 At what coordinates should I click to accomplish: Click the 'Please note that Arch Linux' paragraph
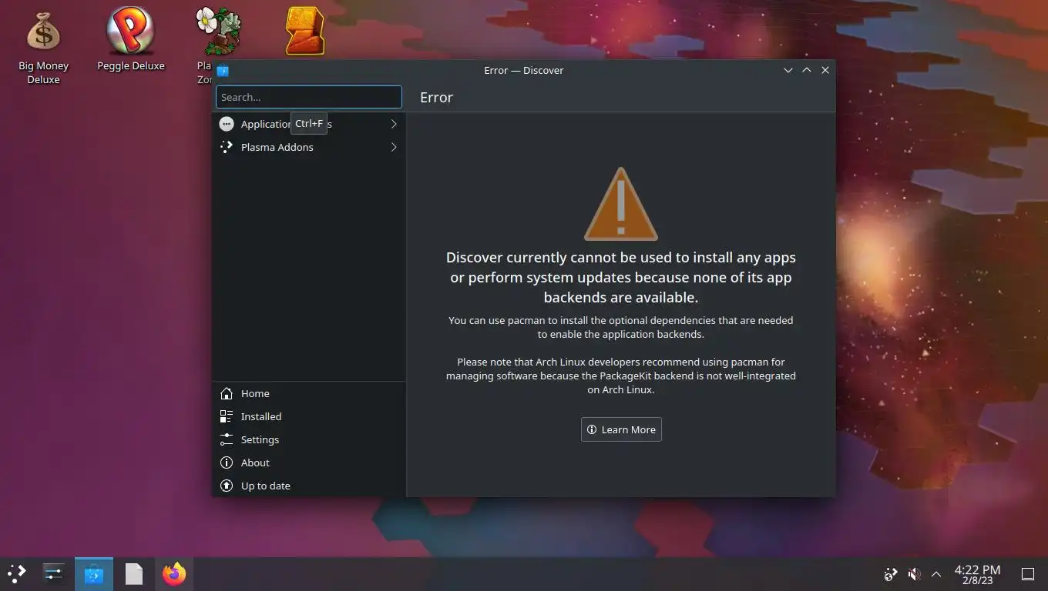tap(621, 376)
